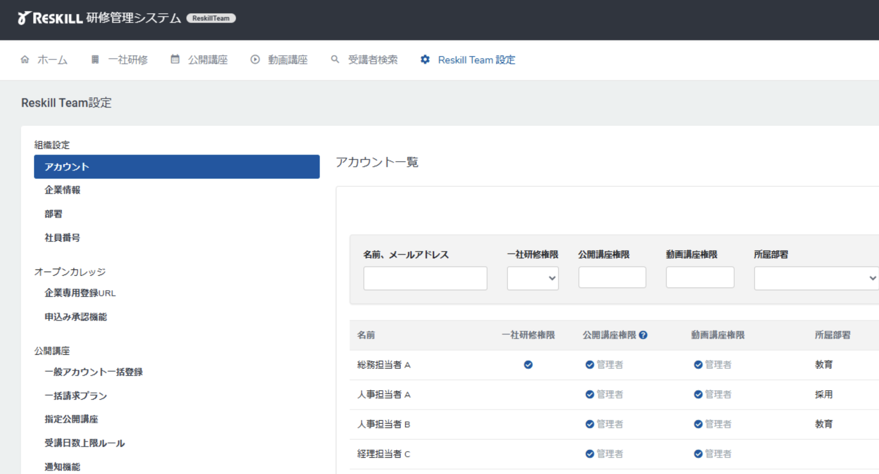This screenshot has height=474, width=879.
Task: Select the 人事担当者 B account row name
Action: click(384, 424)
